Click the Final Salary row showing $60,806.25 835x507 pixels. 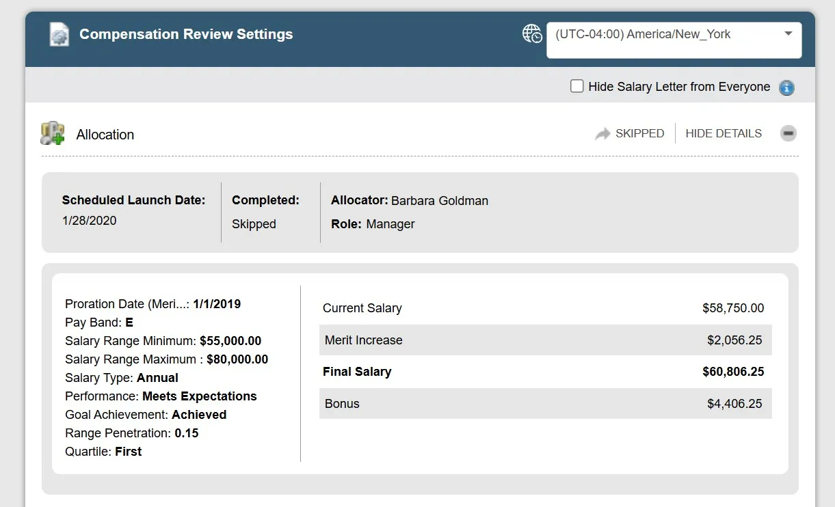coord(544,372)
